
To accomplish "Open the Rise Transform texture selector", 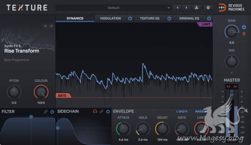I will point(22,51).
